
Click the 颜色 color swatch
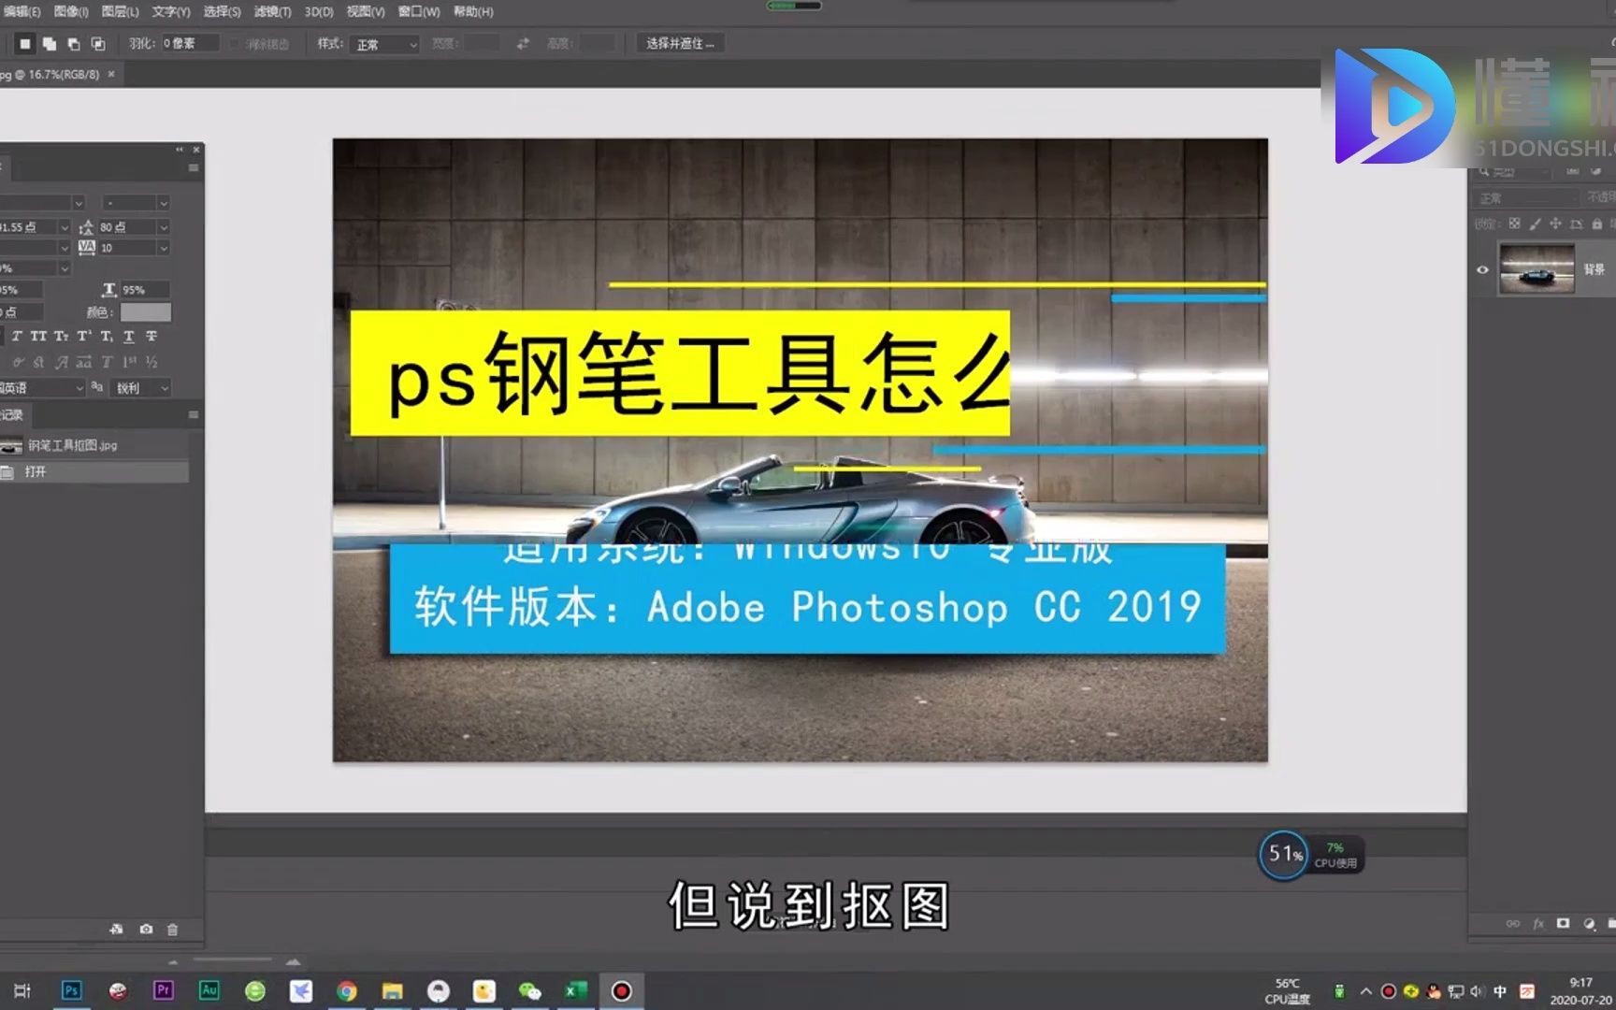click(x=147, y=312)
